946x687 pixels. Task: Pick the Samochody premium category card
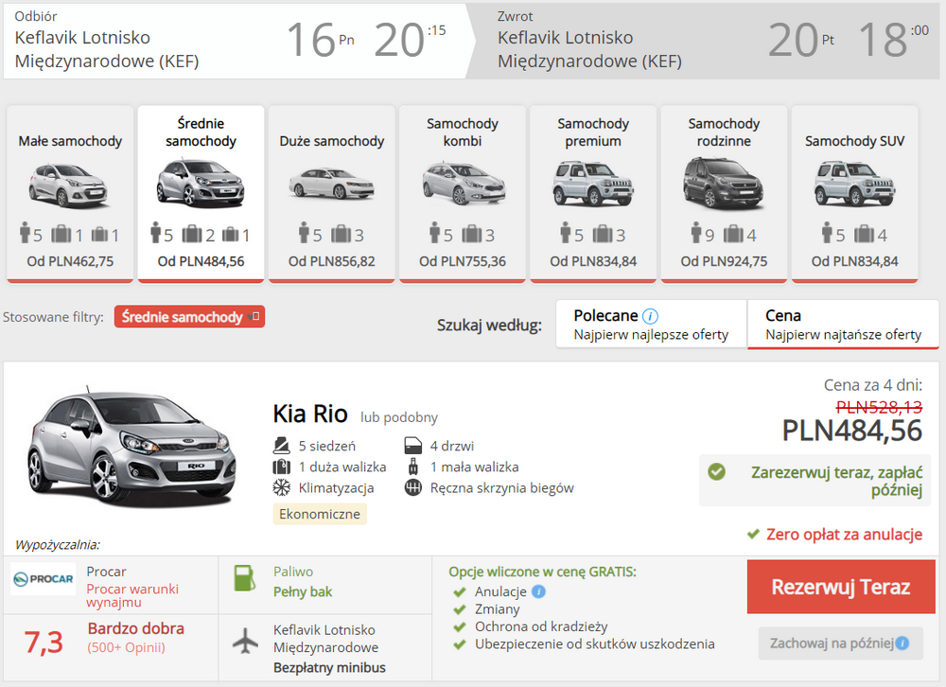[593, 193]
